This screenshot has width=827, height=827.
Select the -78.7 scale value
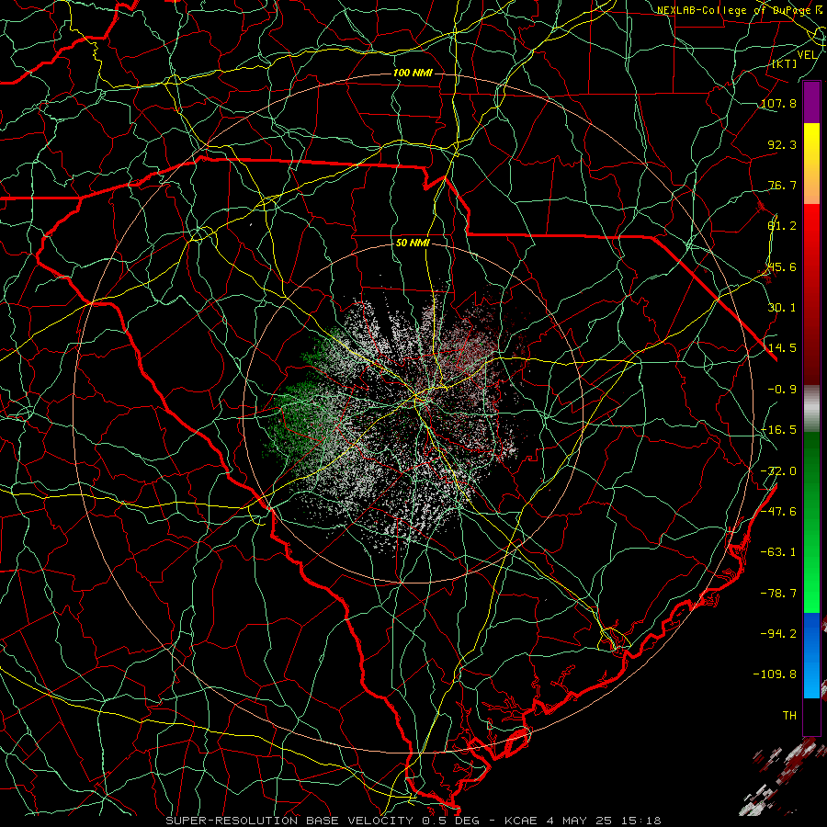point(778,594)
